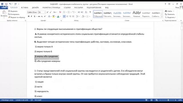Viewport: 183px width, 103px height.
Task: Apply the Обычный style
Action: pyautogui.click(x=98, y=14)
